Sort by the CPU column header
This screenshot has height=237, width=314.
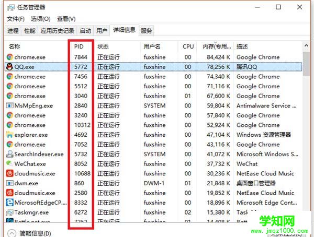point(188,46)
